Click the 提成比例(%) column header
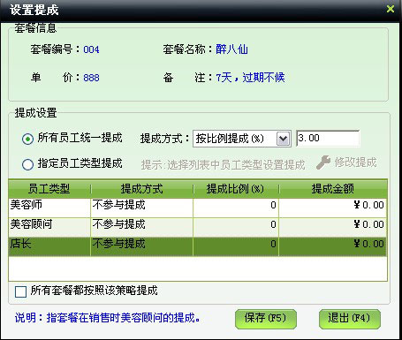The image size is (402, 340). point(236,189)
